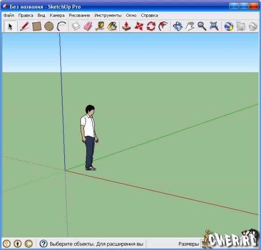Activate the Push/Pull tool
This screenshot has height=250, width=261.
[x=126, y=26]
